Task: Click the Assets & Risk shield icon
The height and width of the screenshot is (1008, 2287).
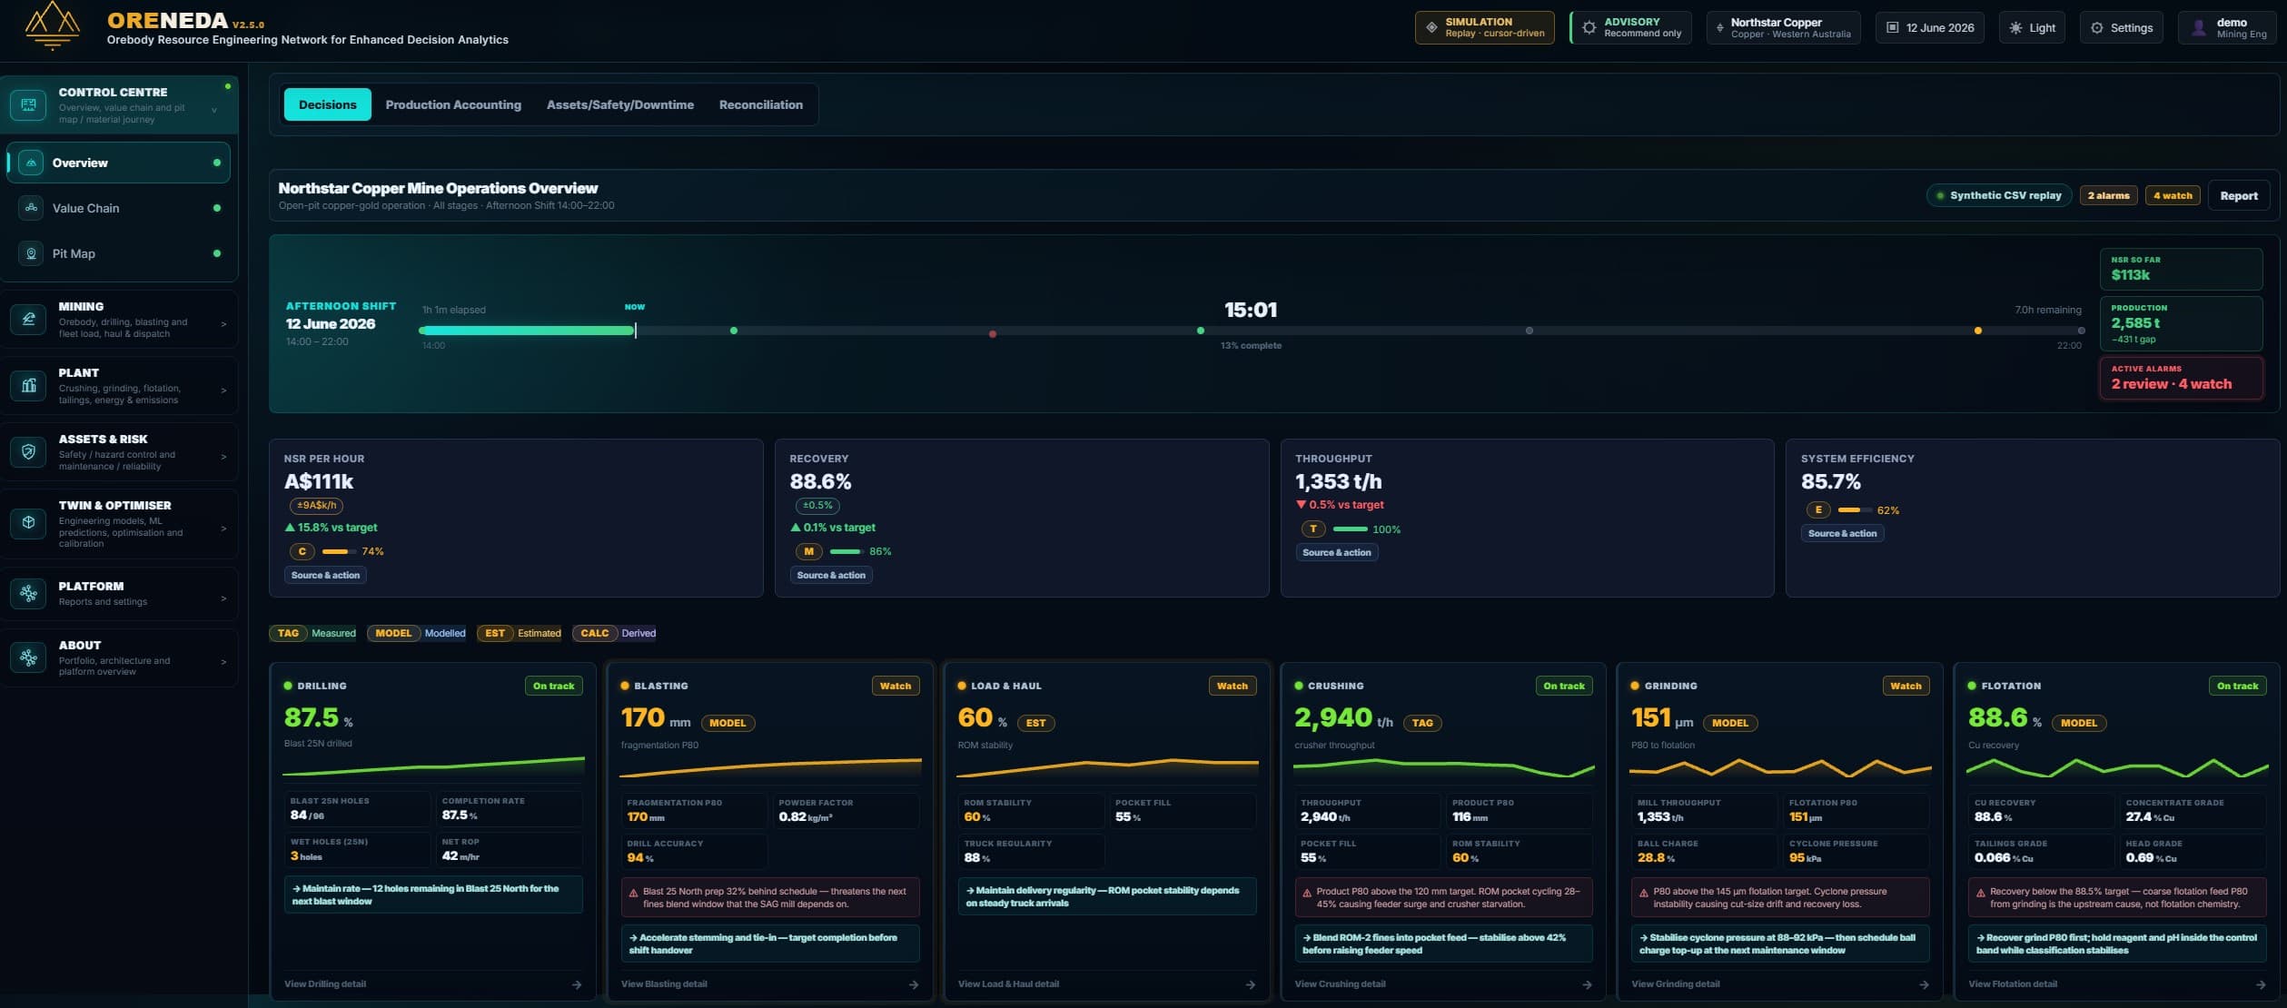Action: [28, 452]
